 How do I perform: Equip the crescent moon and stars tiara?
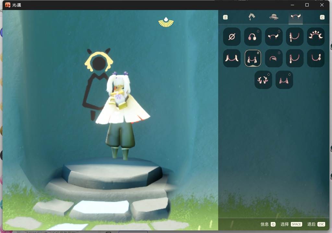315,37
